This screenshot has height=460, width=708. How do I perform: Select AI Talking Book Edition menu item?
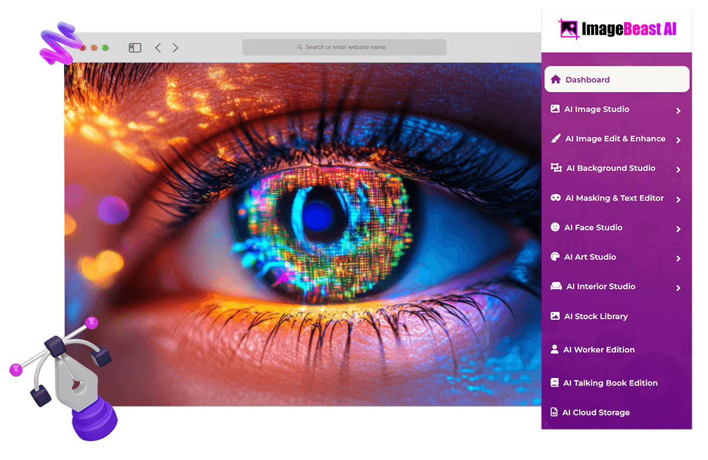[x=609, y=383]
